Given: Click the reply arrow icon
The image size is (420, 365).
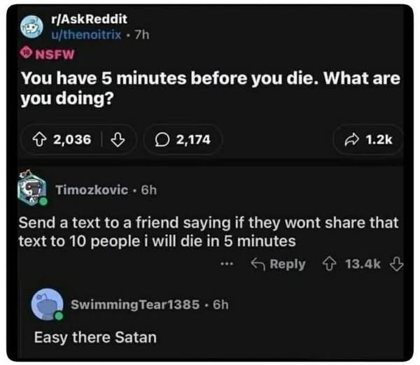Looking at the screenshot, I should pos(258,264).
